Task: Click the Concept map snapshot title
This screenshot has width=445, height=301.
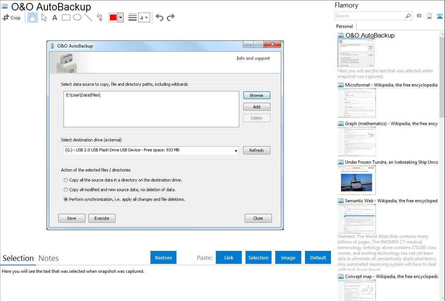Action: pos(392,277)
